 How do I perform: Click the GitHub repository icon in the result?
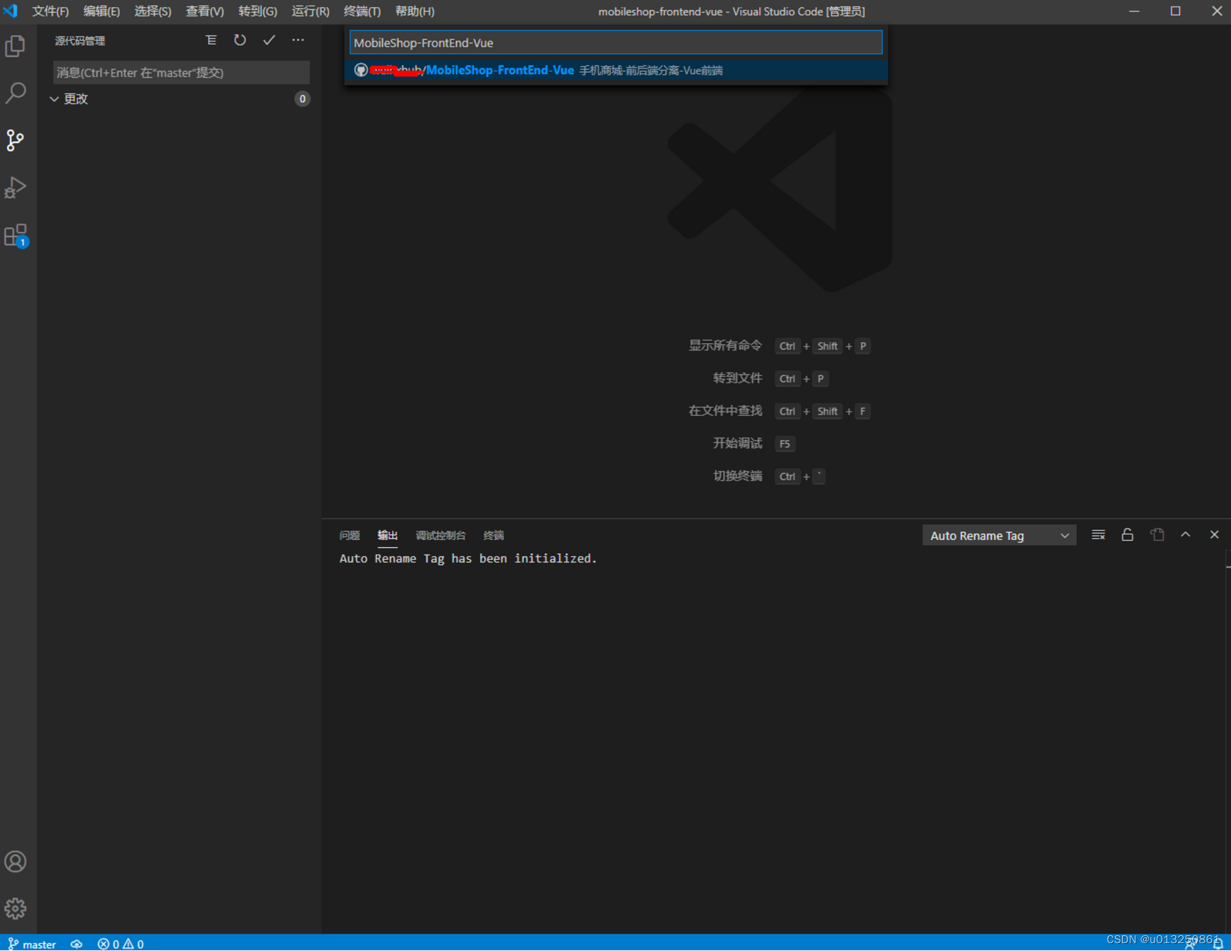pyautogui.click(x=361, y=70)
